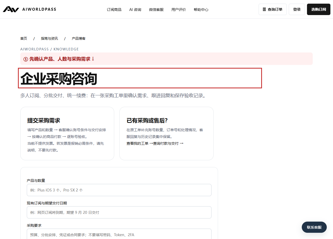Image resolution: width=333 pixels, height=239 pixels.
Task: Open the 指南与资讯 breadcrumb link
Action: (x=49, y=38)
